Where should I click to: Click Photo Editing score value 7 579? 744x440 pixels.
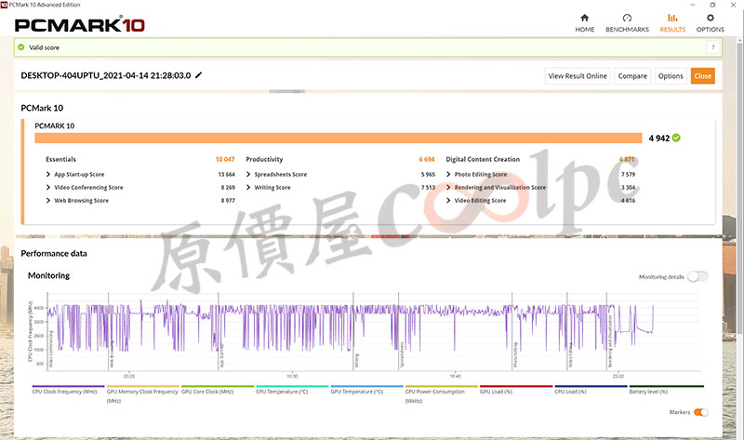pyautogui.click(x=628, y=174)
